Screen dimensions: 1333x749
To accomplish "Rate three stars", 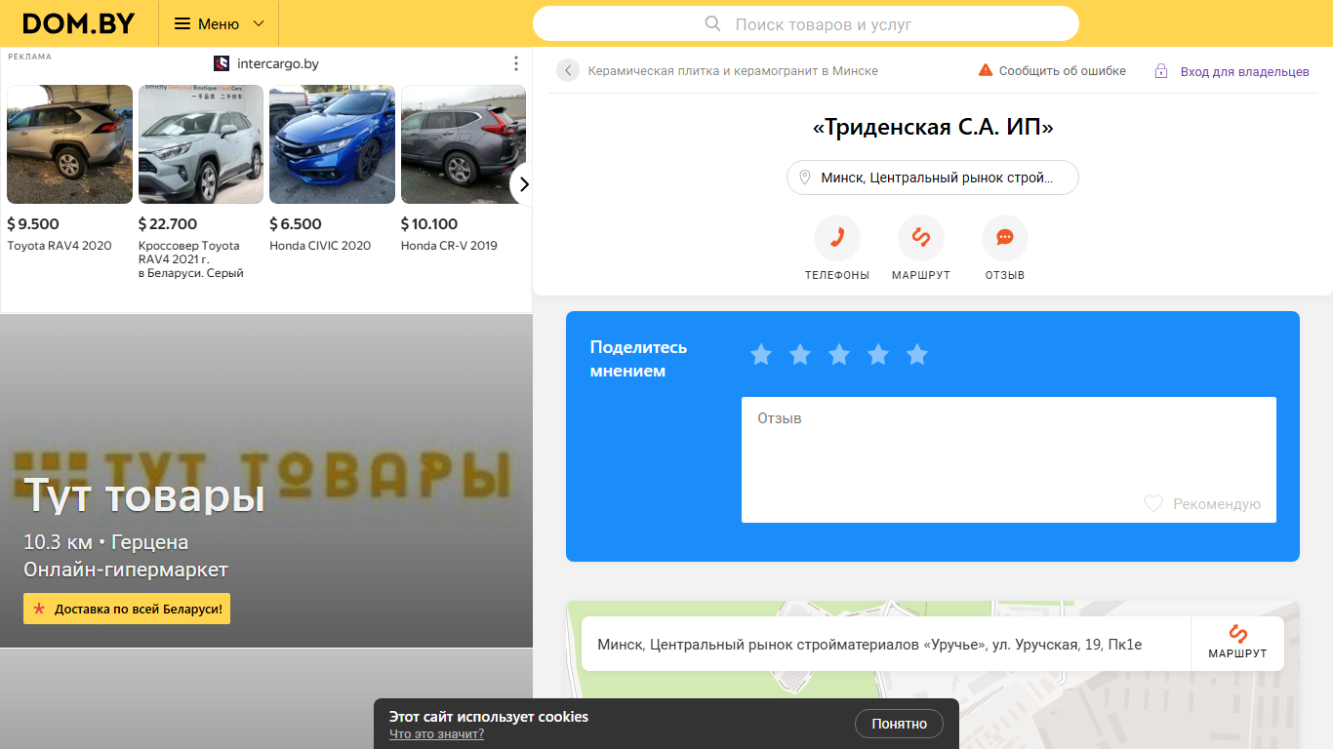I will [839, 355].
